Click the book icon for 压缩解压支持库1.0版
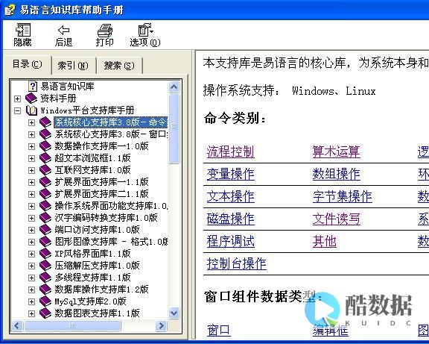 pyautogui.click(x=45, y=266)
